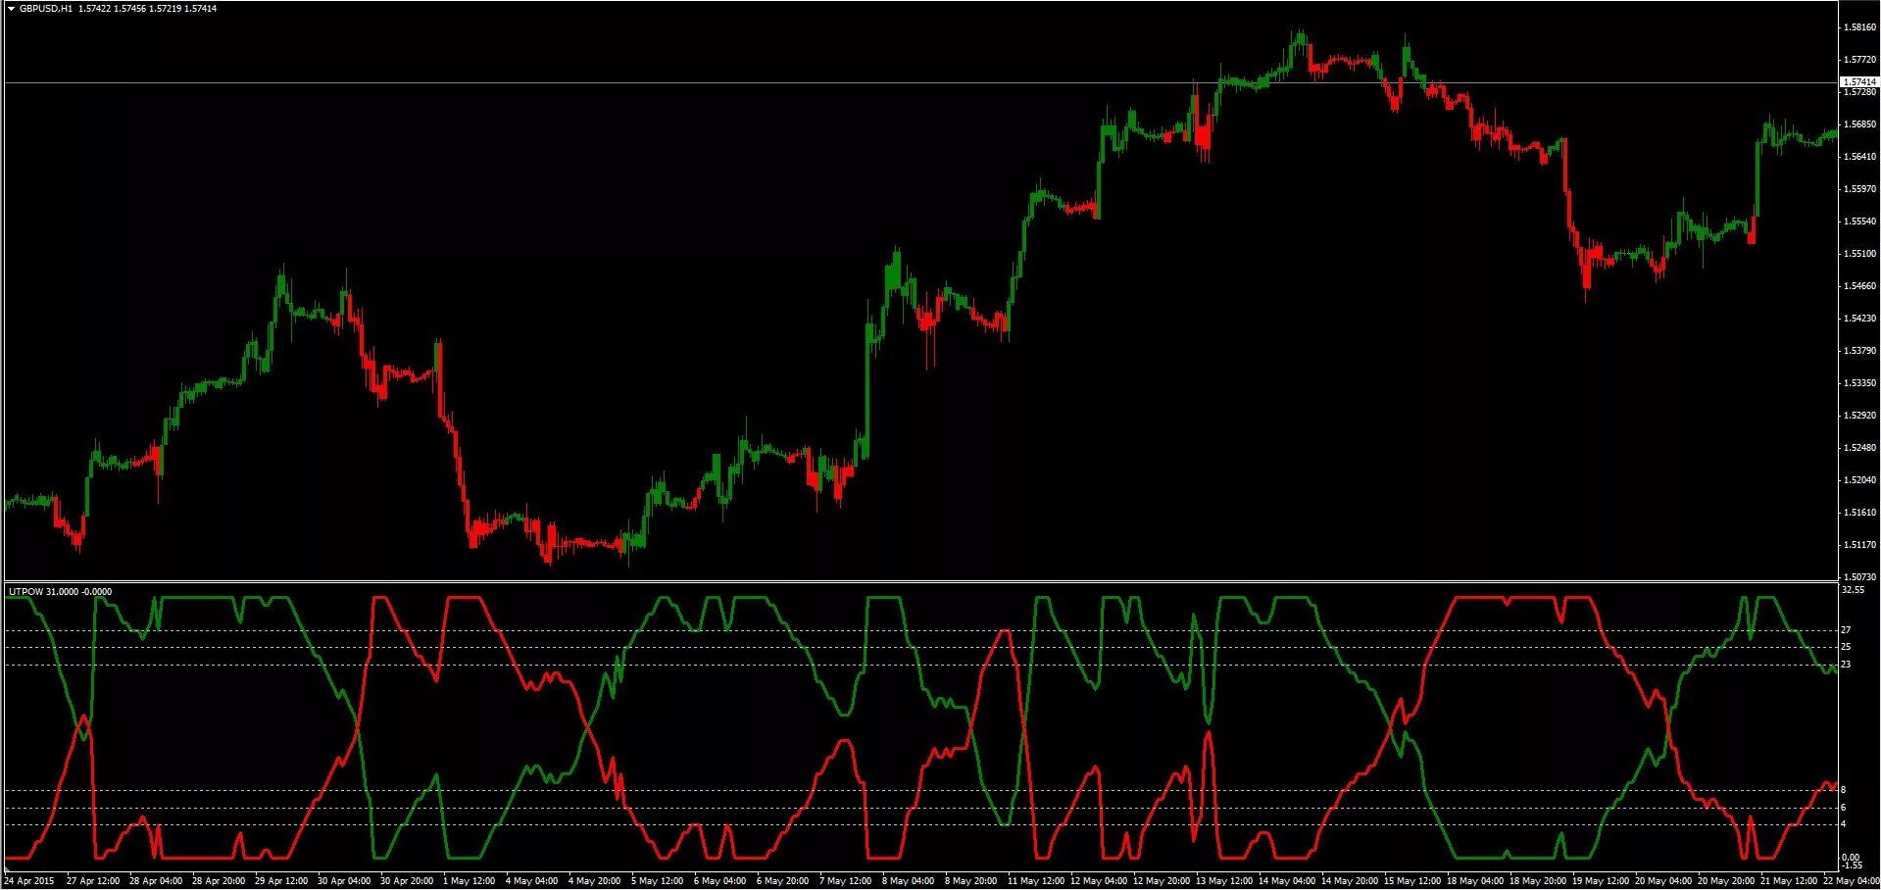Click the 1.54660 price axis label
The width and height of the screenshot is (1881, 890).
point(1860,286)
